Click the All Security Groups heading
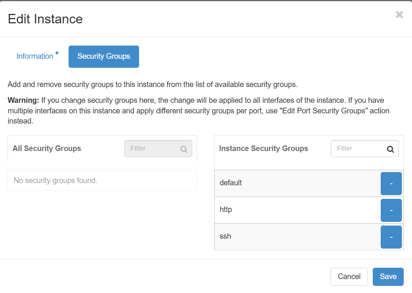412x293 pixels. [x=47, y=148]
